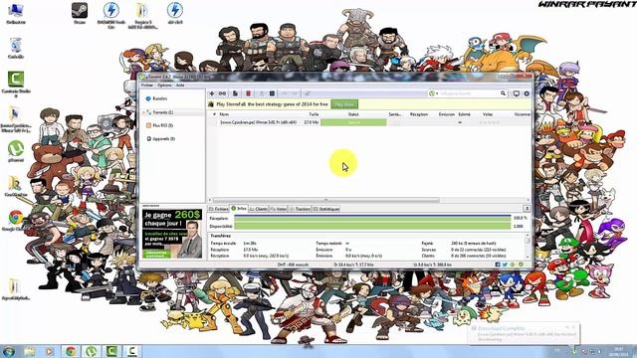
Task: Select the Winrar torrent row name
Action: coord(259,122)
